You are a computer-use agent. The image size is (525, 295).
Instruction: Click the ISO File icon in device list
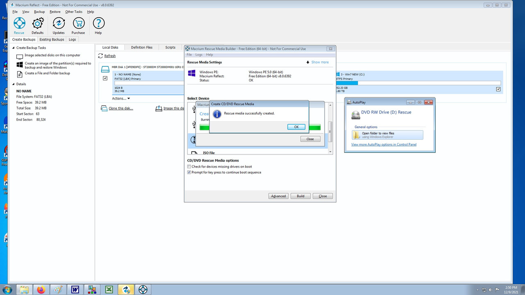195,153
